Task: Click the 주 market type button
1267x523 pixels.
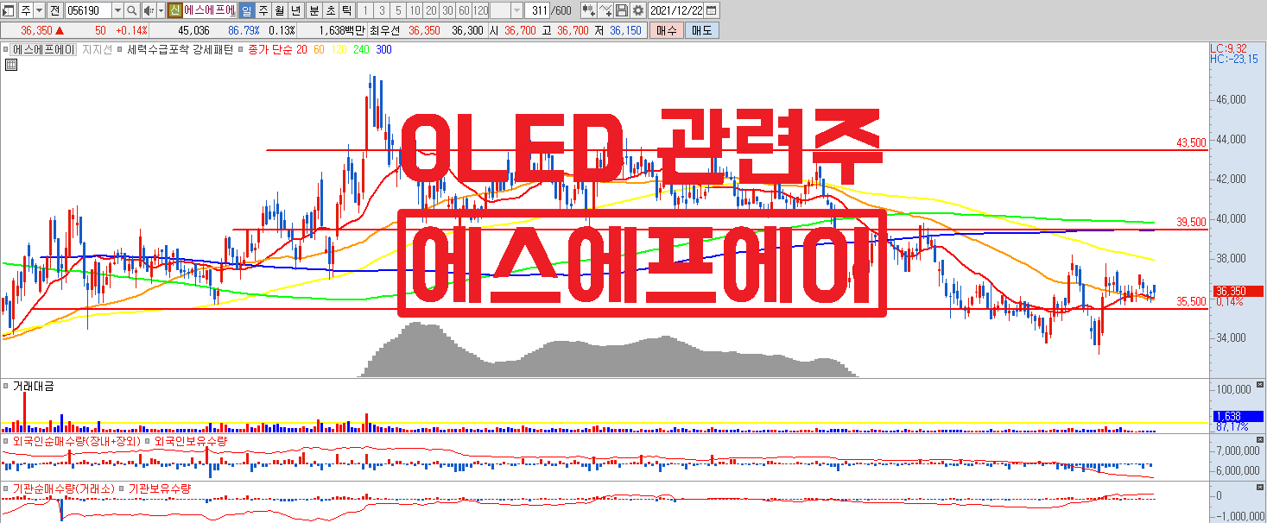Action: pyautogui.click(x=25, y=10)
